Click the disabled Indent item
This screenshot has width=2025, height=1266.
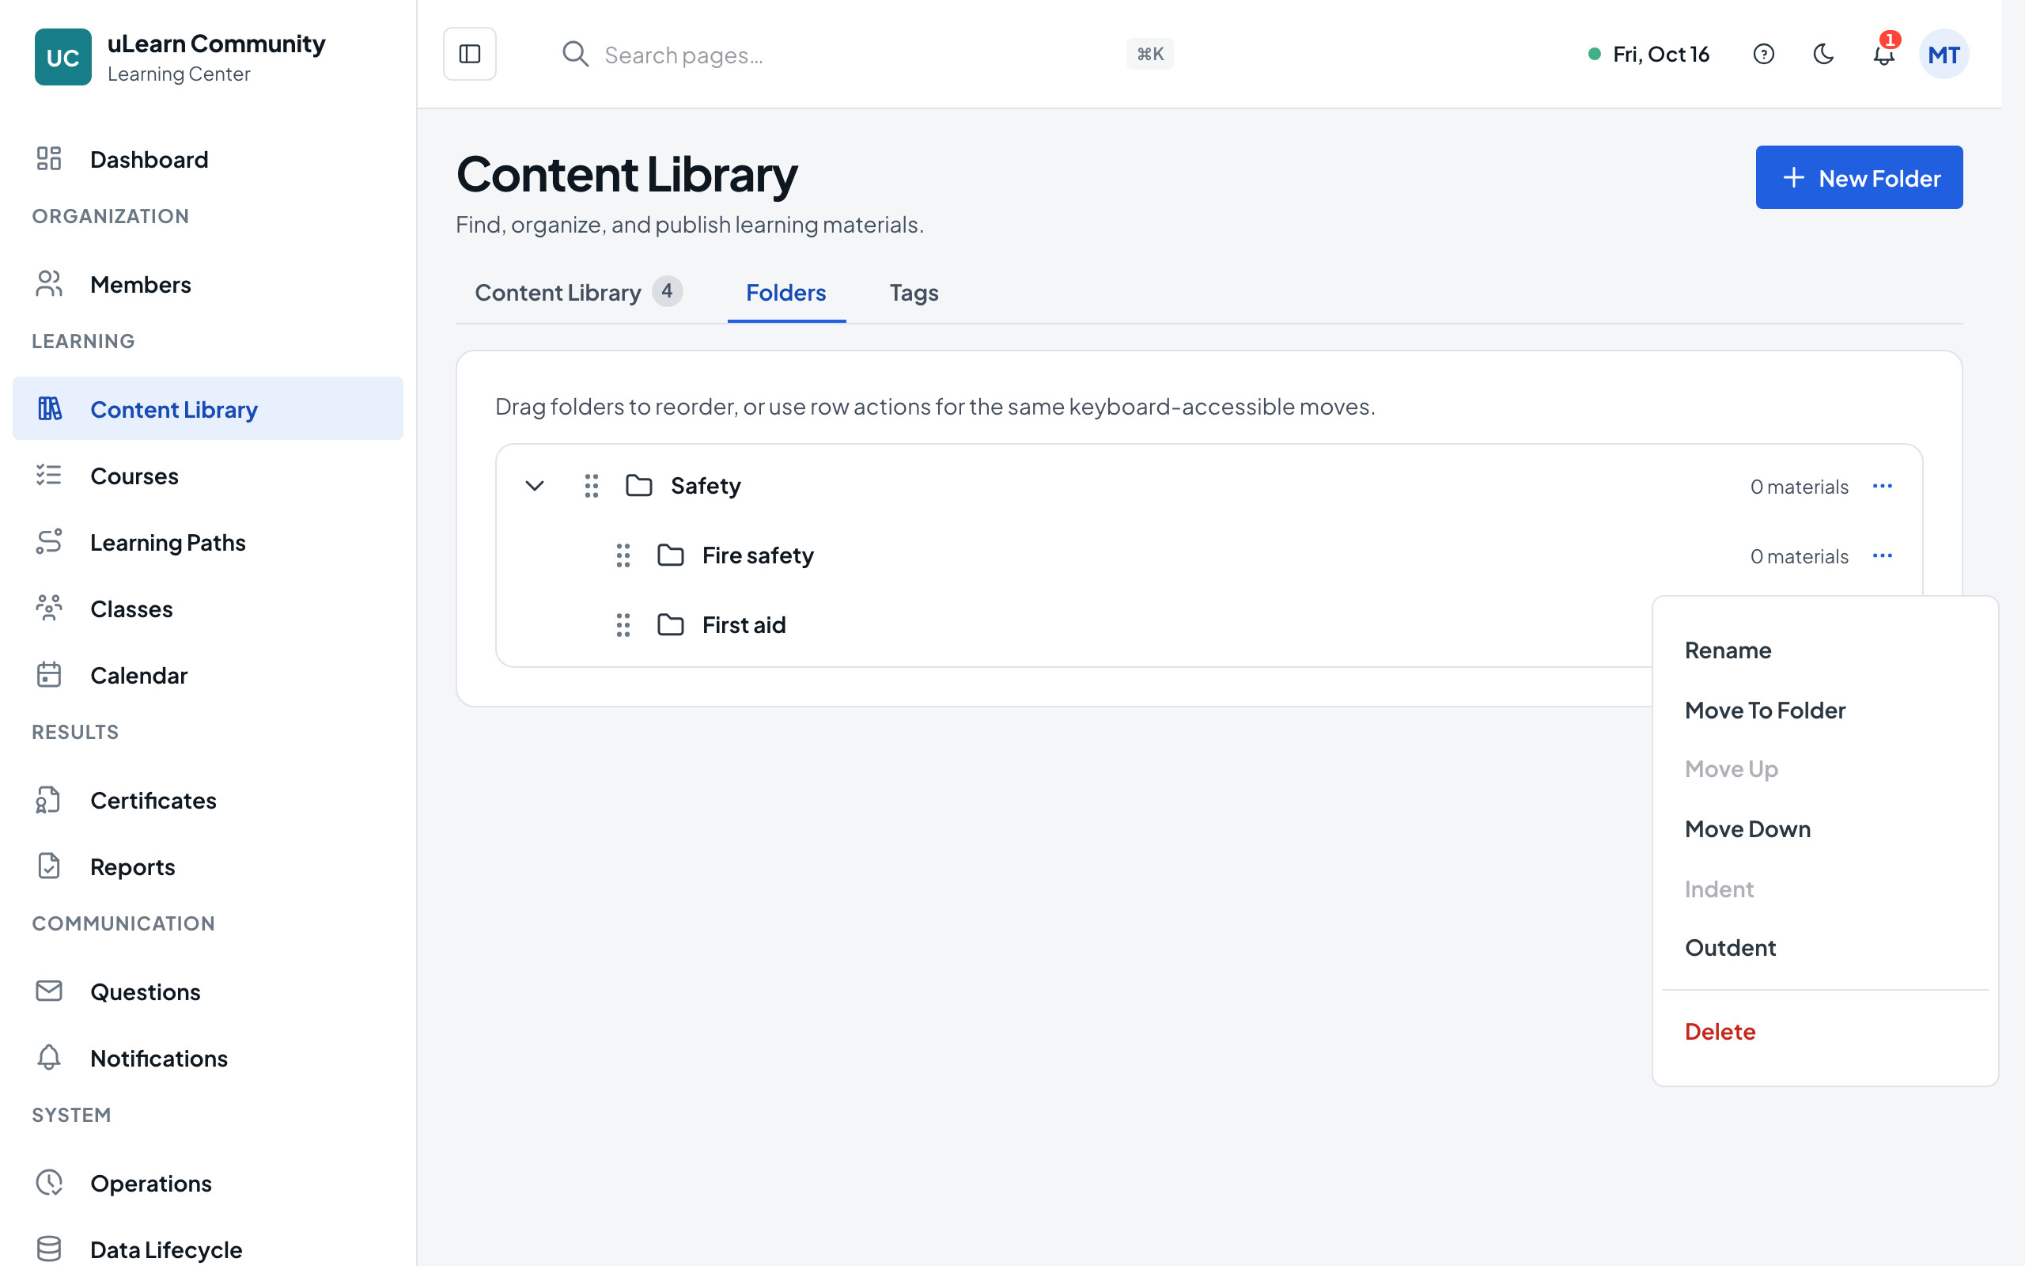1824,889
